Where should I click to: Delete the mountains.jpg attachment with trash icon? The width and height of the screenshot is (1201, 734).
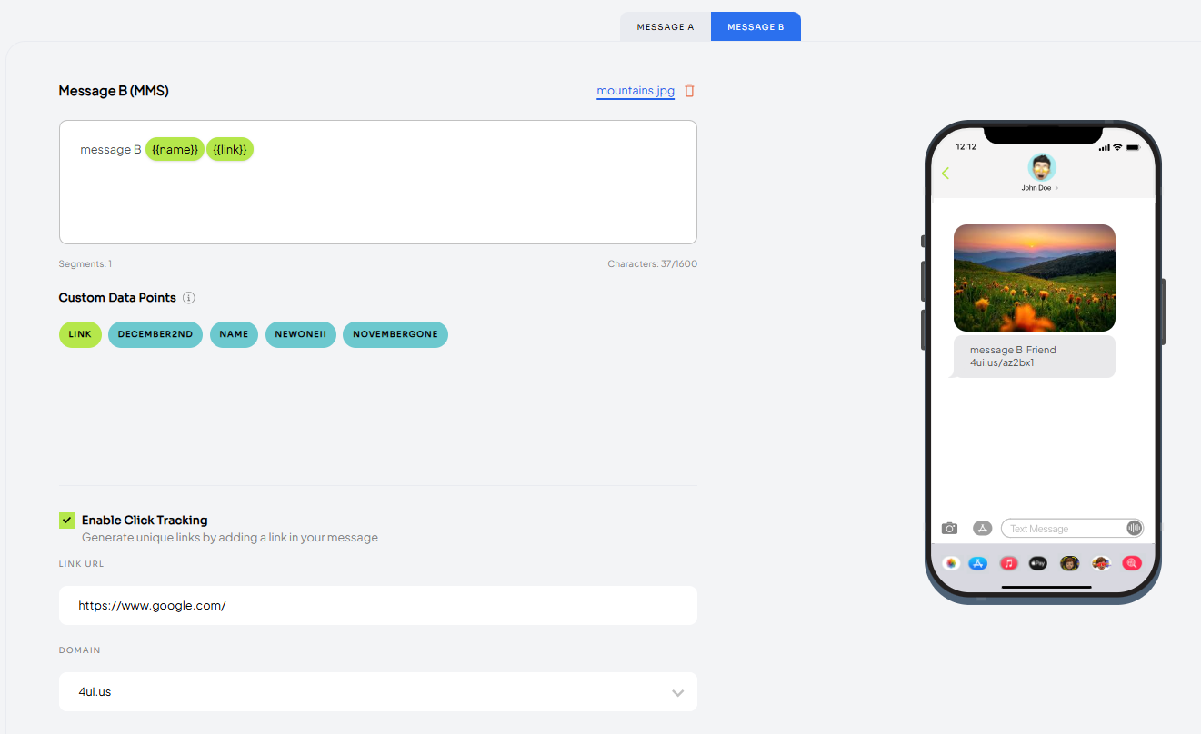[x=689, y=90]
